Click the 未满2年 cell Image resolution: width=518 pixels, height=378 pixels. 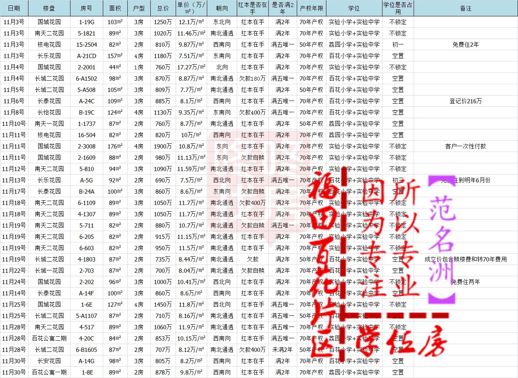(x=283, y=350)
